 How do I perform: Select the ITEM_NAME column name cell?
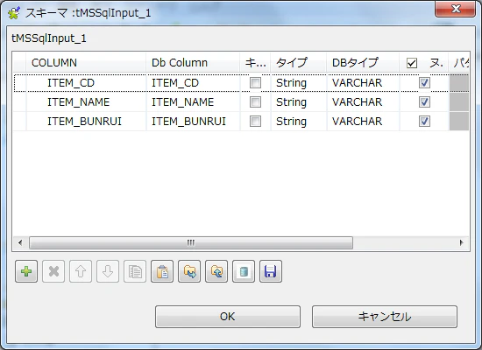86,102
